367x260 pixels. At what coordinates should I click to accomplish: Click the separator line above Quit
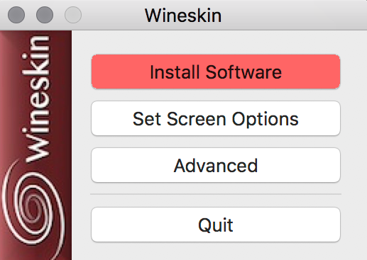[216, 194]
